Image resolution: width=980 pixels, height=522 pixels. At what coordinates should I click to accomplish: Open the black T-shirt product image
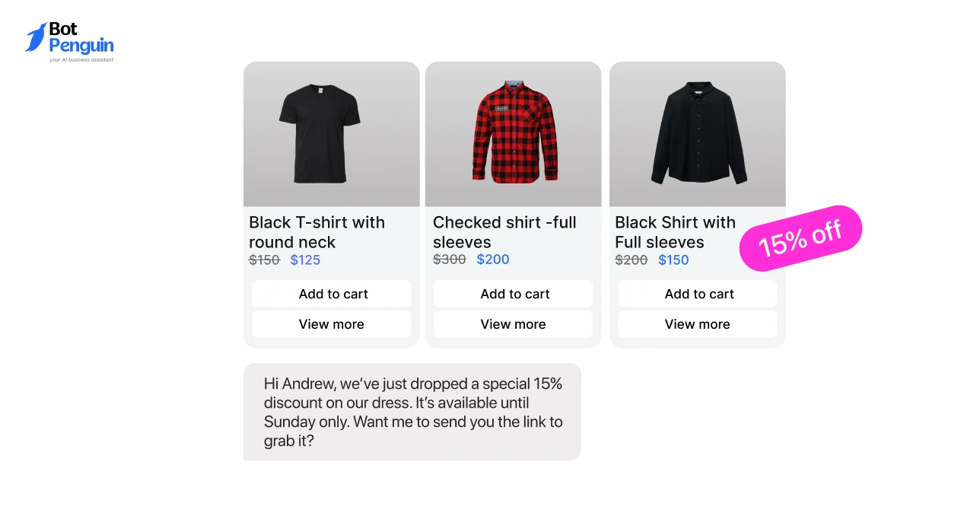pos(320,134)
